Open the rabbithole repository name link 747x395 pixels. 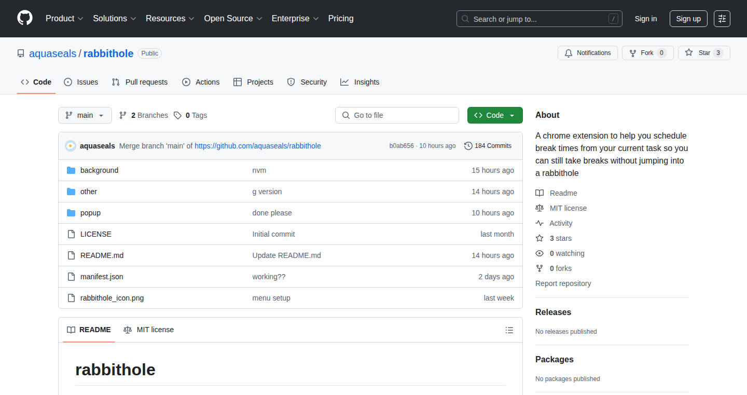pos(108,53)
